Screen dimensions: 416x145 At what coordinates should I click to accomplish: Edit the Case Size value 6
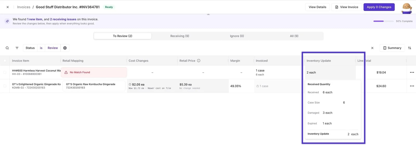pos(344,103)
